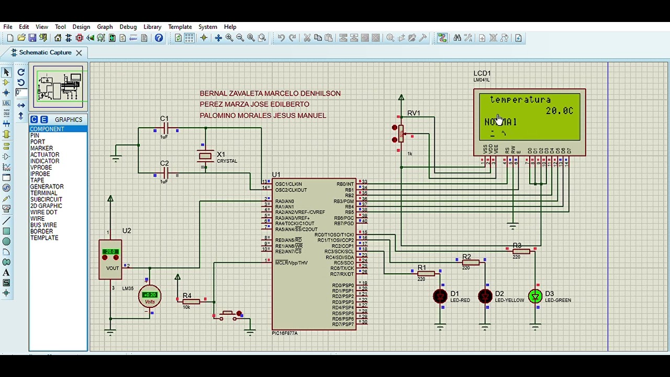Click the schematic overview thumbnail

tap(58, 87)
